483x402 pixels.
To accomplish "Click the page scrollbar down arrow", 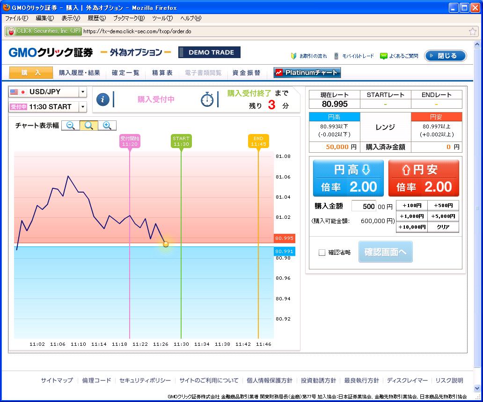I will click(x=477, y=388).
